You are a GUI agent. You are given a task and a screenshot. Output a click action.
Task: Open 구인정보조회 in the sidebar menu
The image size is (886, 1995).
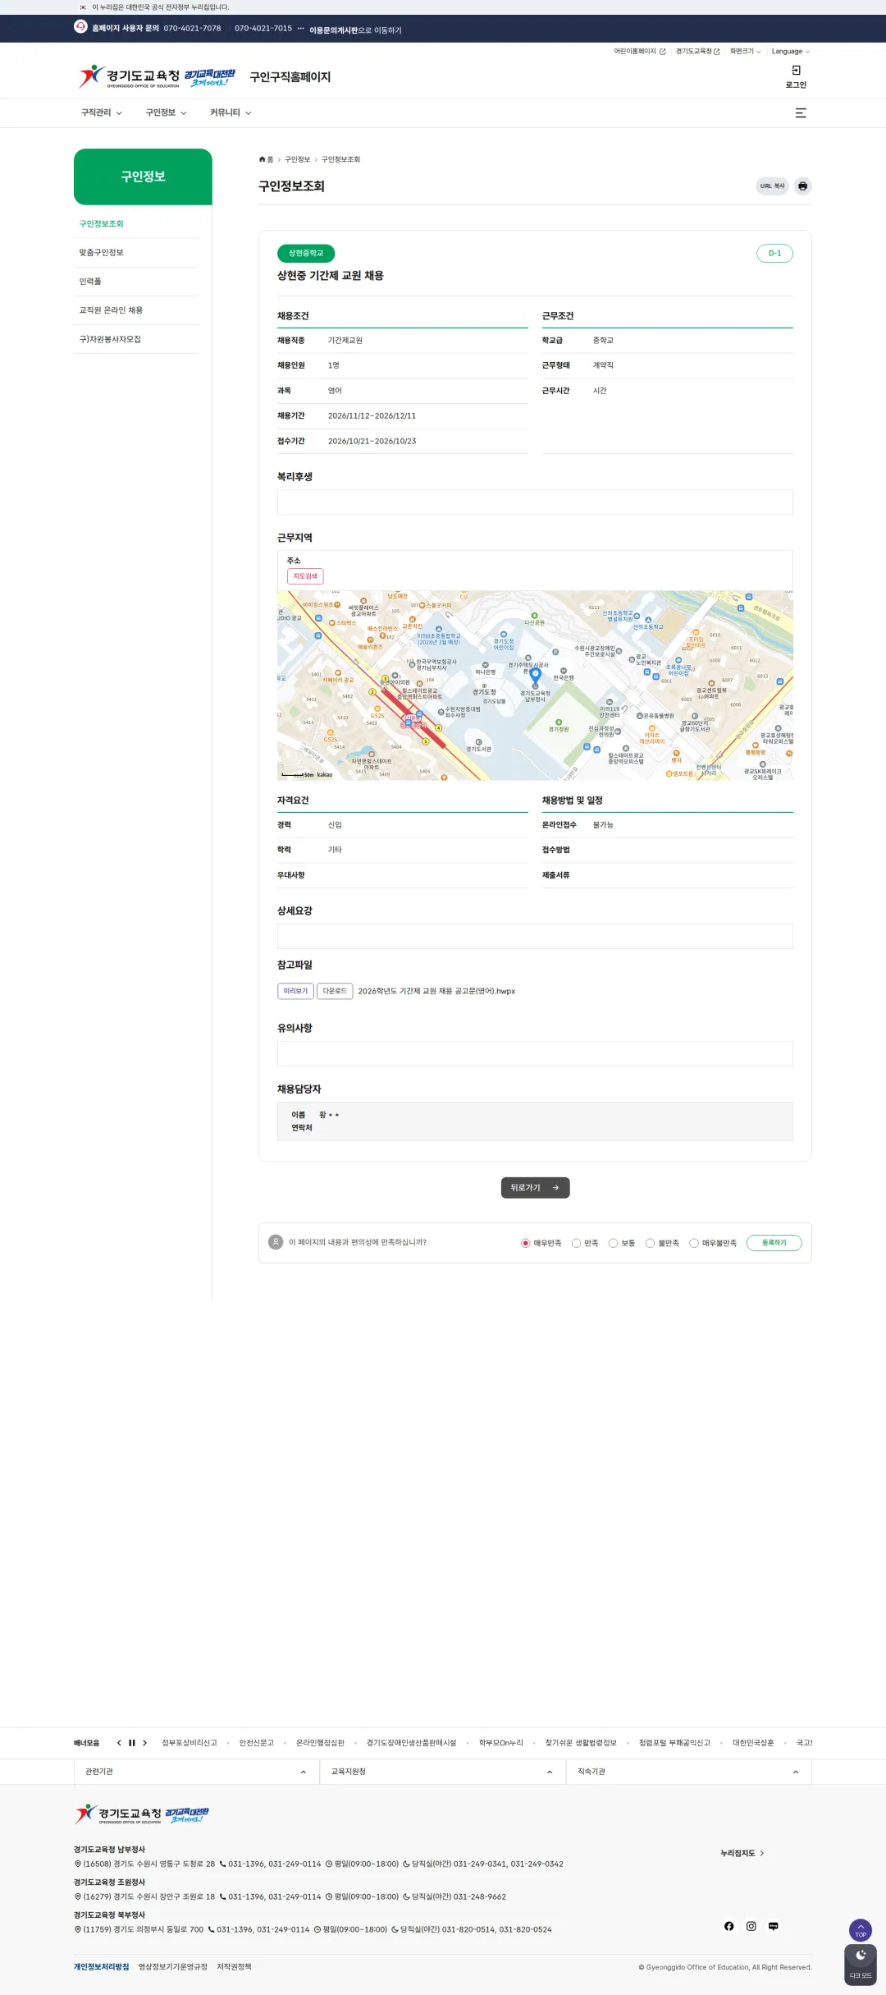pyautogui.click(x=102, y=224)
